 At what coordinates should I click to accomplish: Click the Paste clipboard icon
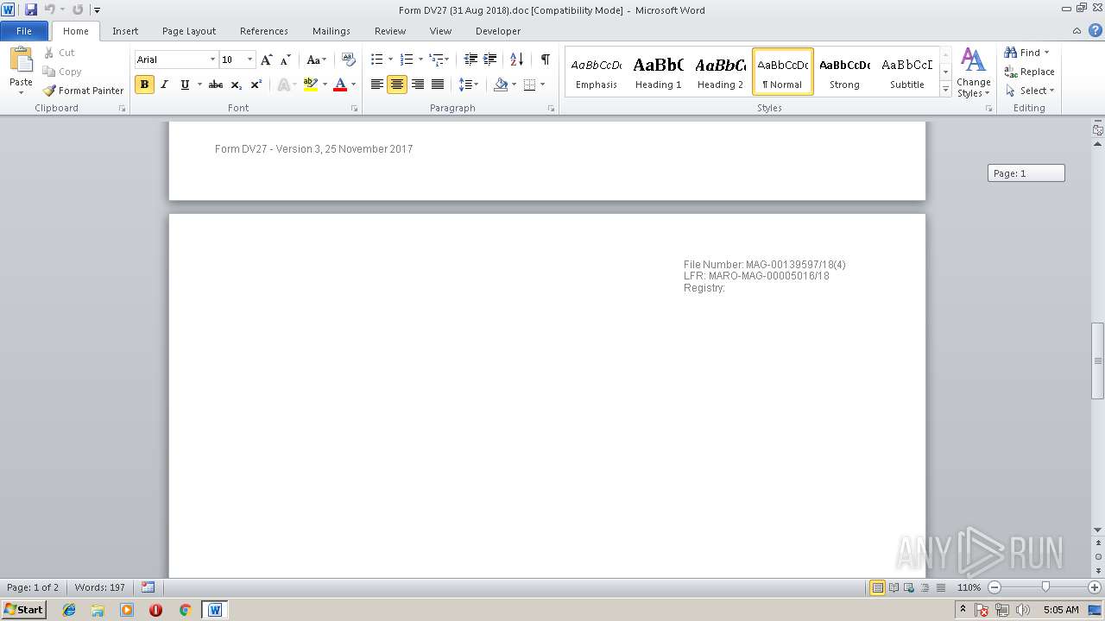coord(21,60)
